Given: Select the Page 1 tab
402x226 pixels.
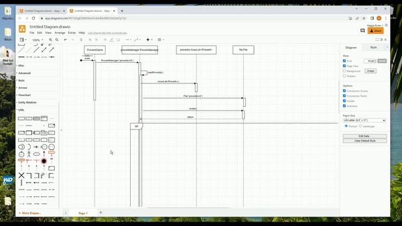Looking at the screenshot, I should point(83,213).
